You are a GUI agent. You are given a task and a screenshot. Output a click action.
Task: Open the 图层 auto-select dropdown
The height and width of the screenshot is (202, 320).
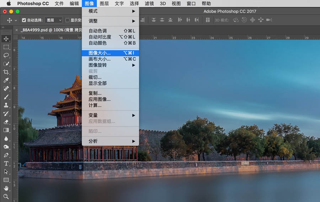tap(53, 20)
